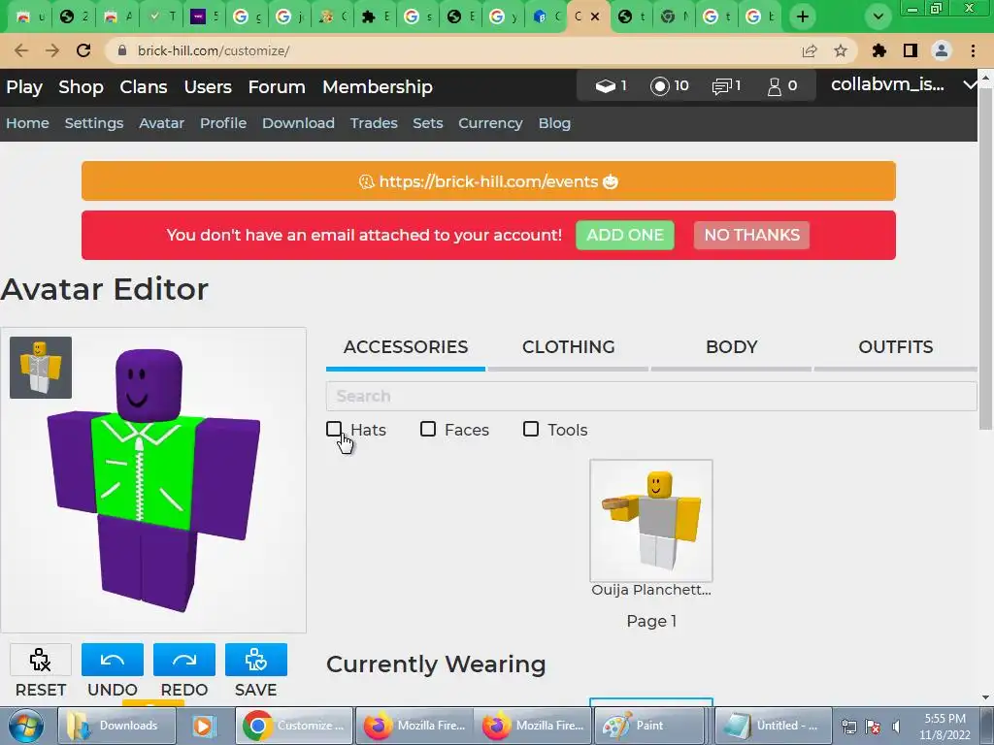
Task: Switch to the Clothing tab
Action: click(x=568, y=347)
